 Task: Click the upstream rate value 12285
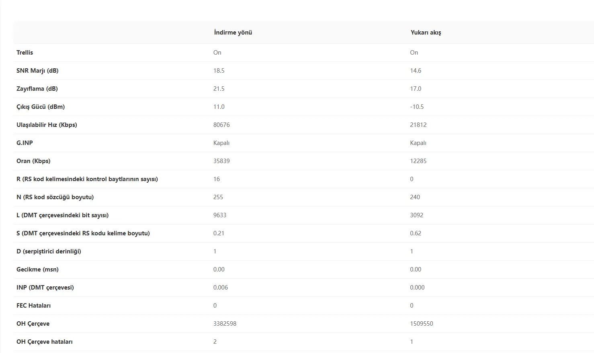[418, 161]
